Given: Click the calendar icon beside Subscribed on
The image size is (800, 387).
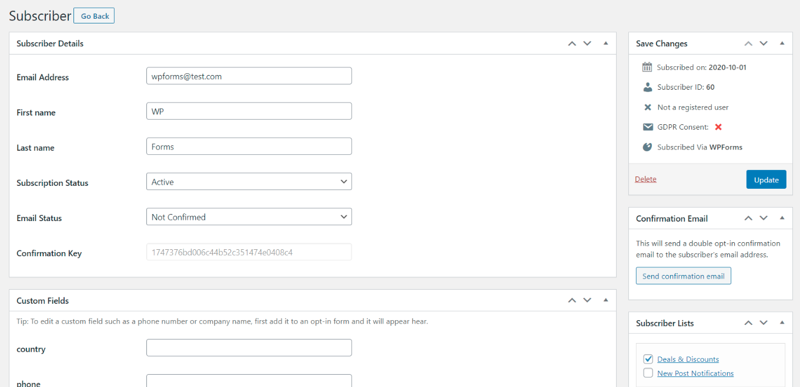Looking at the screenshot, I should pyautogui.click(x=647, y=67).
